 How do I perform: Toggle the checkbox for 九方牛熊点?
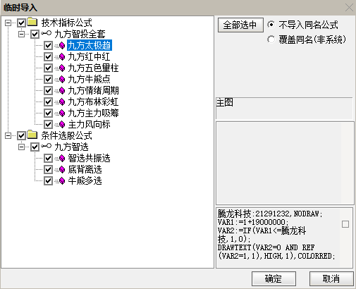point(48,79)
